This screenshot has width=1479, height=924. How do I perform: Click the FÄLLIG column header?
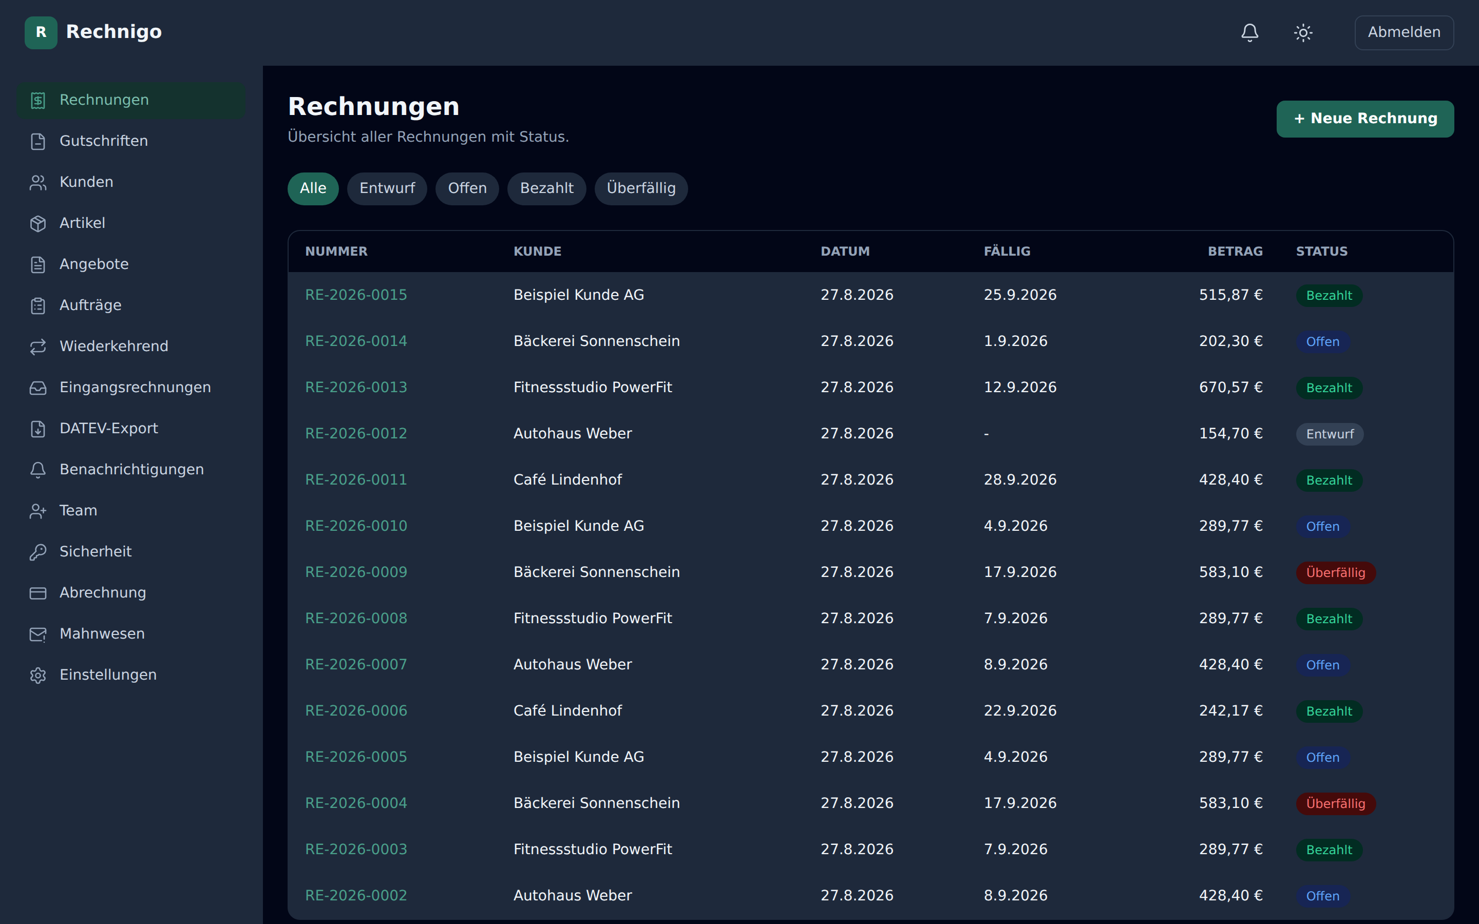1007,251
